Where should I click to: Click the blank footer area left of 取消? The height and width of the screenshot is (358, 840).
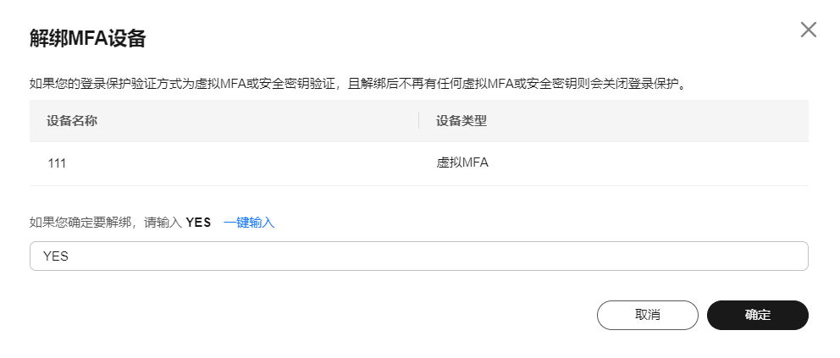coord(339,315)
